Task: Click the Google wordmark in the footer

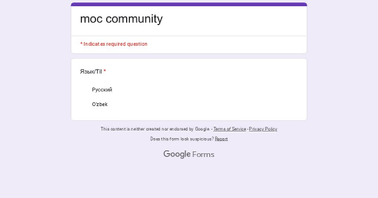Action: coord(177,154)
